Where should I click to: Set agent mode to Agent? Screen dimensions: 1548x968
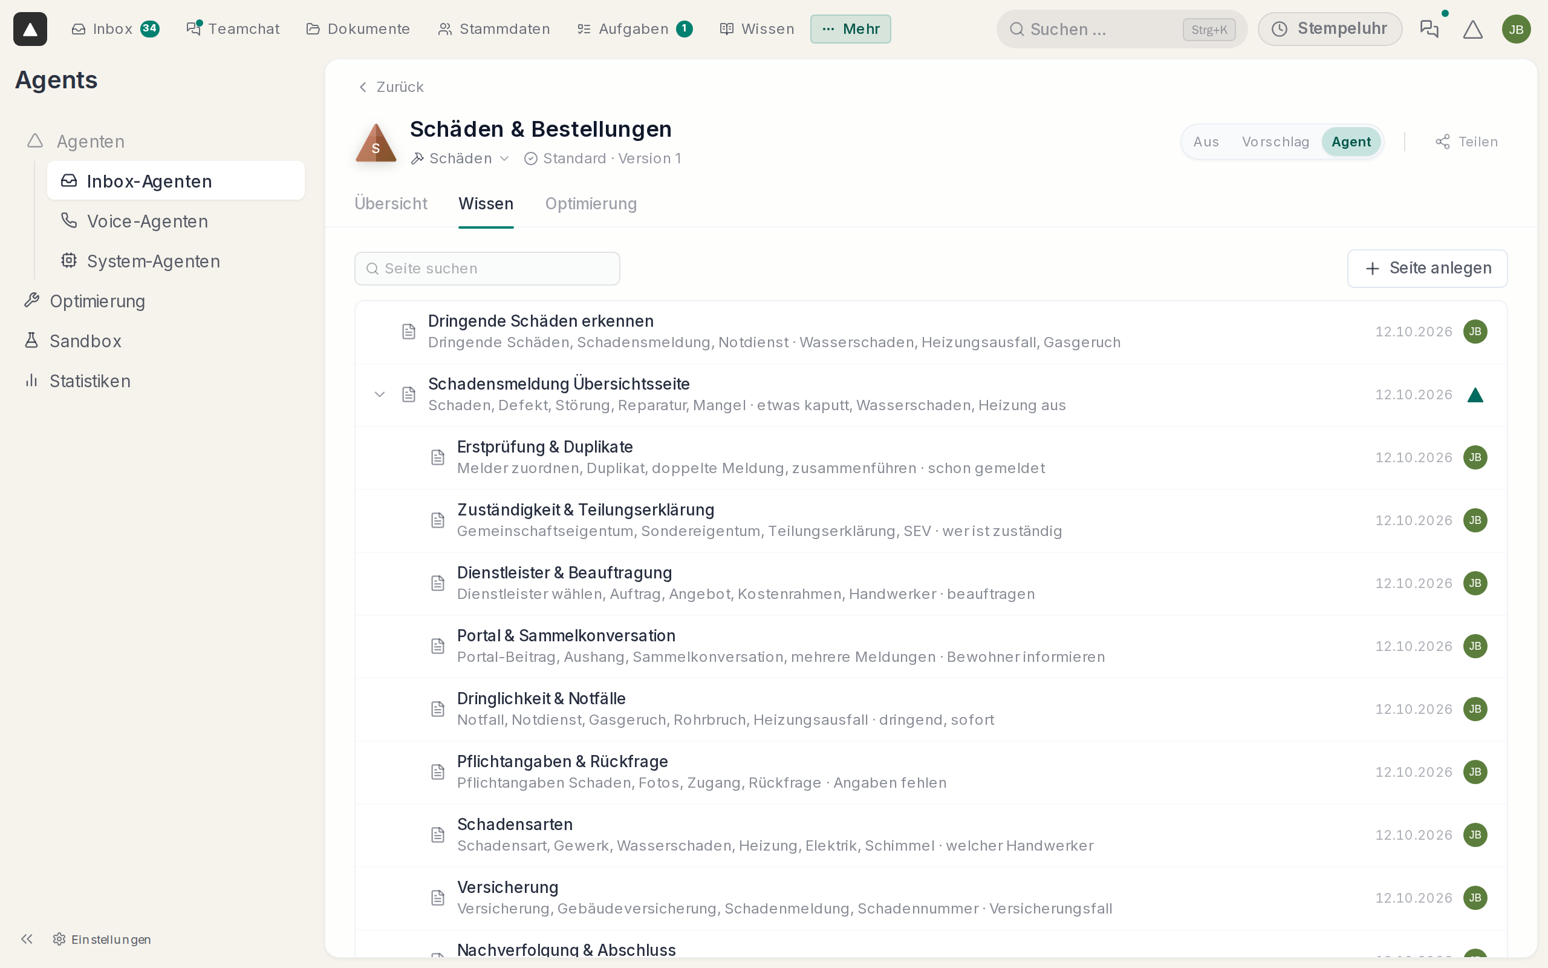[1351, 142]
